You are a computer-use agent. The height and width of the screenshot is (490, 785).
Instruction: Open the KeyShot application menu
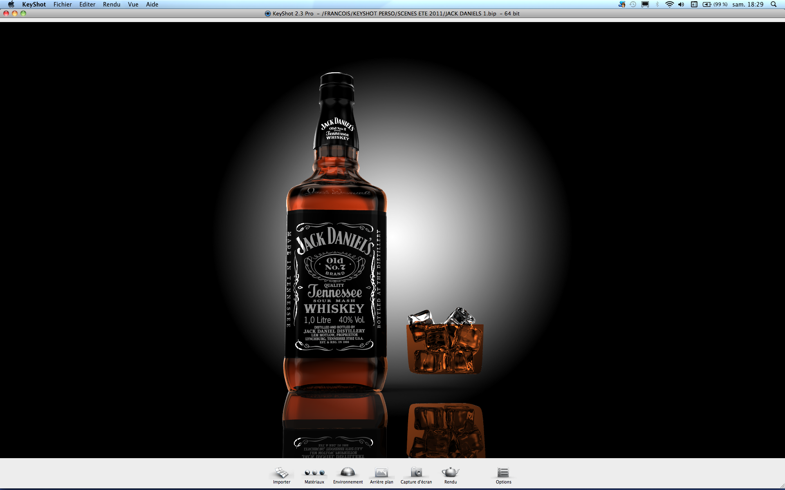click(x=34, y=4)
